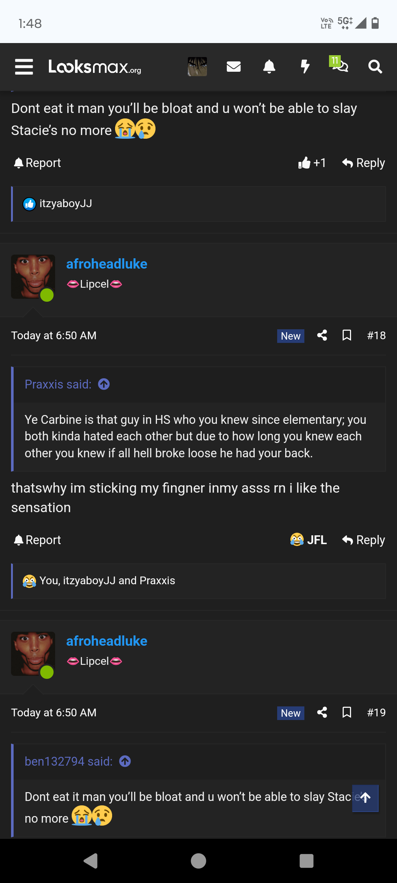
Task: Open the hamburger navigation menu
Action: click(x=24, y=67)
